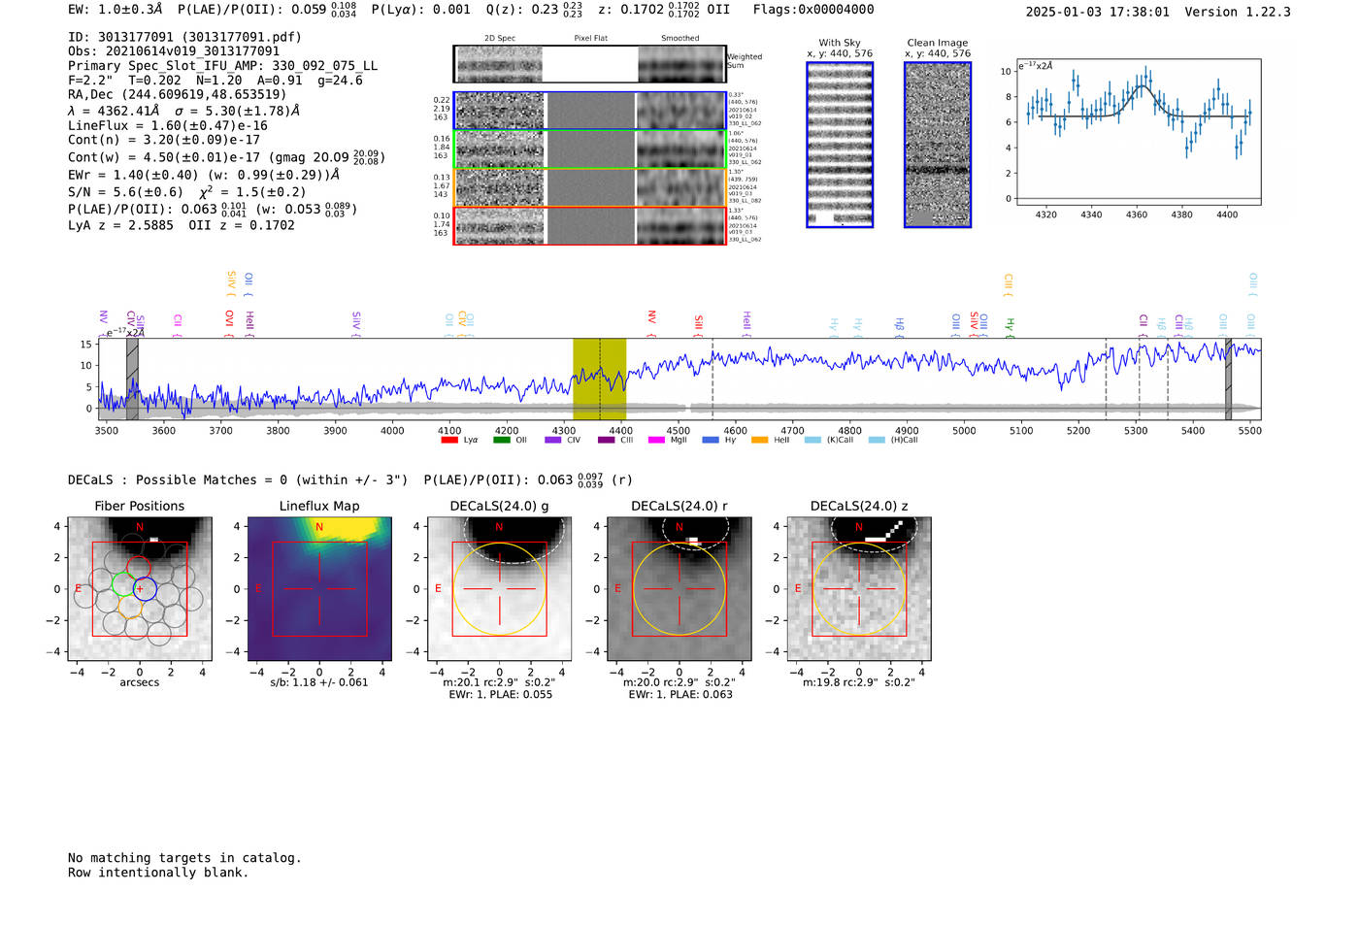Click the EW: 1.0±0.3Å header value
The image size is (1359, 925).
point(116,10)
